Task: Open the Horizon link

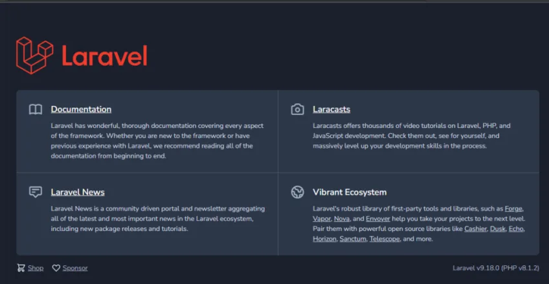Action: pyautogui.click(x=324, y=239)
